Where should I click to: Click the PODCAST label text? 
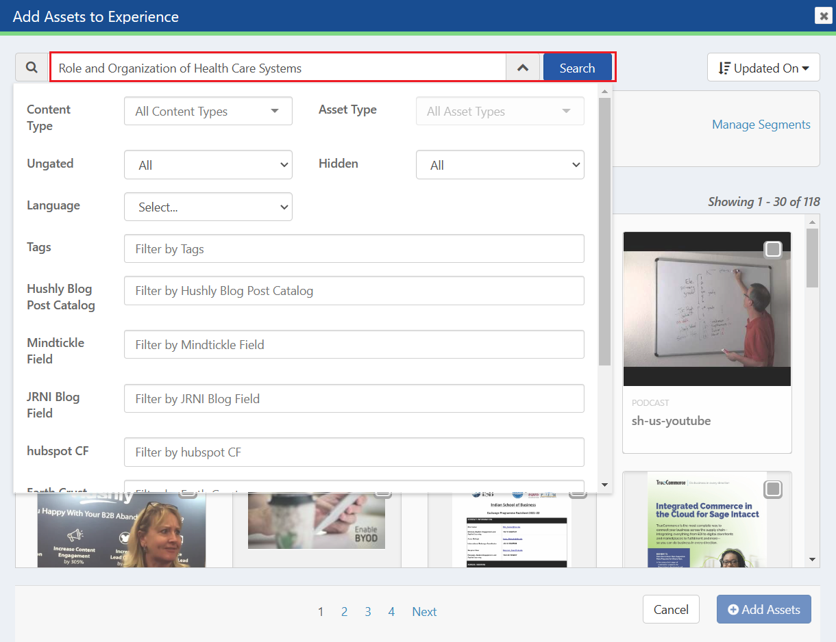(x=650, y=403)
